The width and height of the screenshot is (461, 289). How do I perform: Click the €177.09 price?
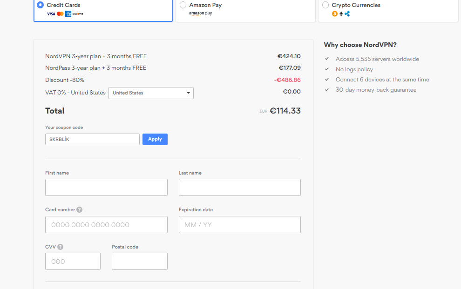(x=290, y=68)
